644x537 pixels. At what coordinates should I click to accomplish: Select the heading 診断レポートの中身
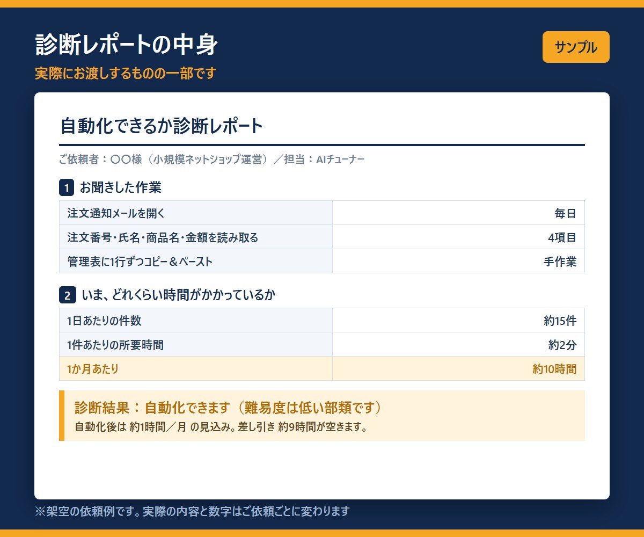click(x=126, y=45)
